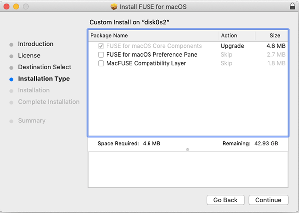This screenshot has width=299, height=213.
Task: Click the Go Back button
Action: (225, 200)
